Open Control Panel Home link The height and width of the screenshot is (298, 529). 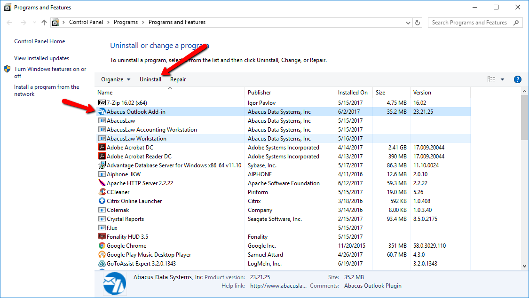pyautogui.click(x=39, y=41)
